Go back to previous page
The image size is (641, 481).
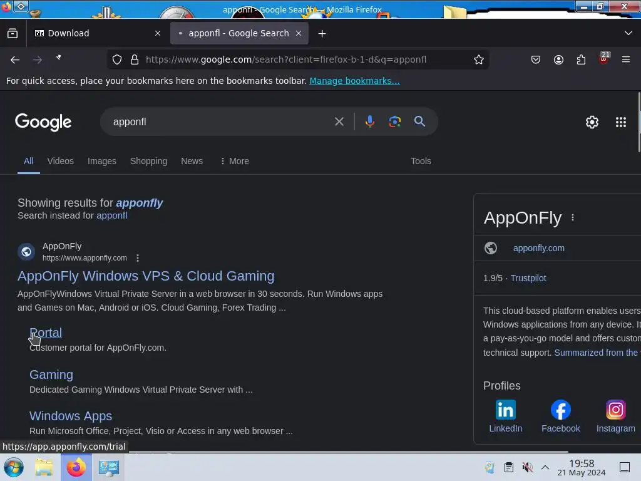[15, 59]
